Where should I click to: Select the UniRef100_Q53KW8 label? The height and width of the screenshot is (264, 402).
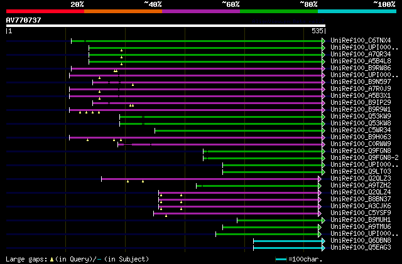tap(361, 124)
